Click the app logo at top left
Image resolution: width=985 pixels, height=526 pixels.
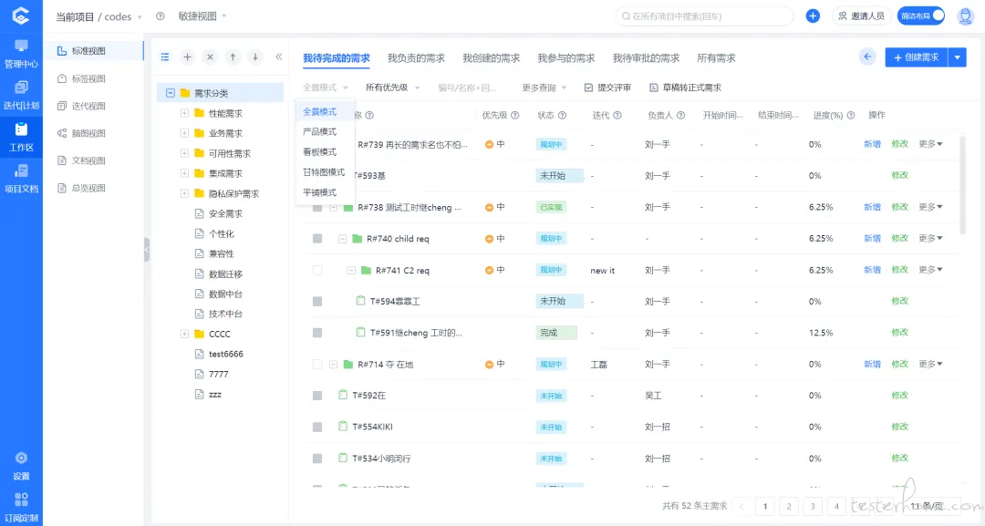click(21, 15)
